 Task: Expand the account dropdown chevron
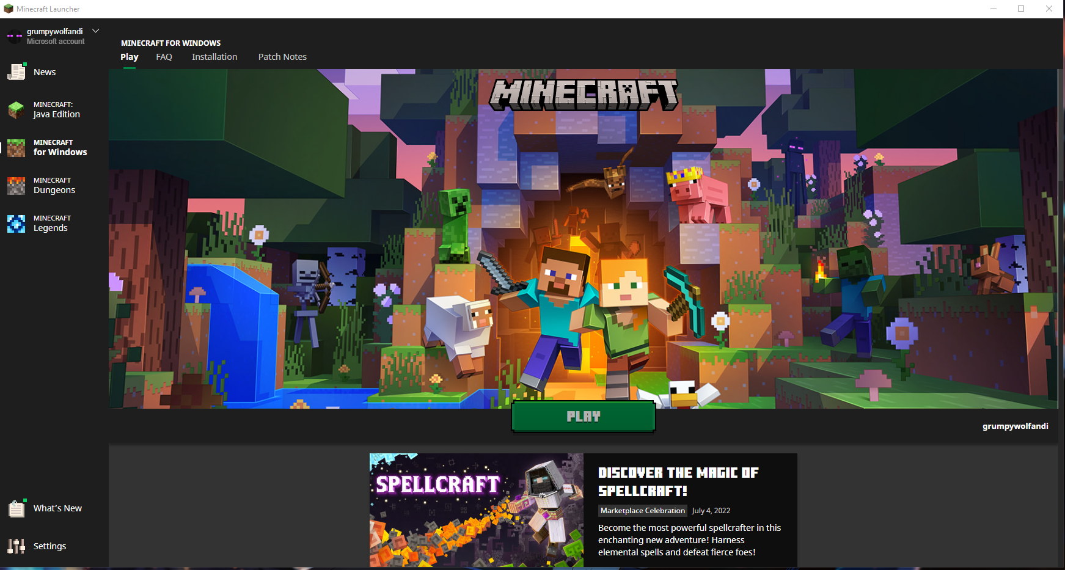click(95, 31)
